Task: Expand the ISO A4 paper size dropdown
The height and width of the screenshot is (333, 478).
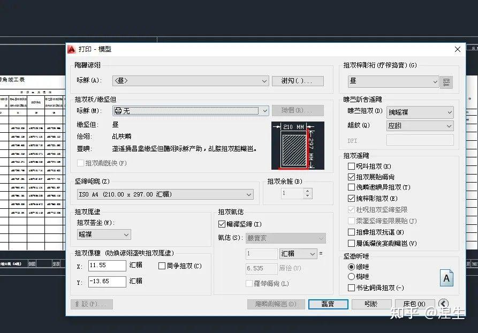Action: point(165,194)
